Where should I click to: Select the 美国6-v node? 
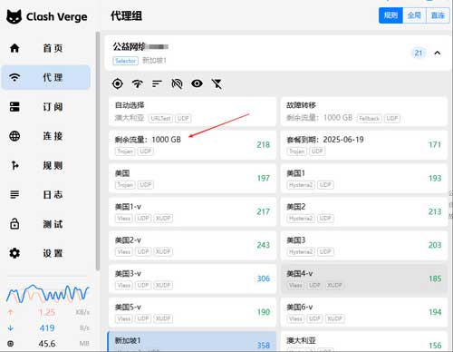pyautogui.click(x=364, y=312)
